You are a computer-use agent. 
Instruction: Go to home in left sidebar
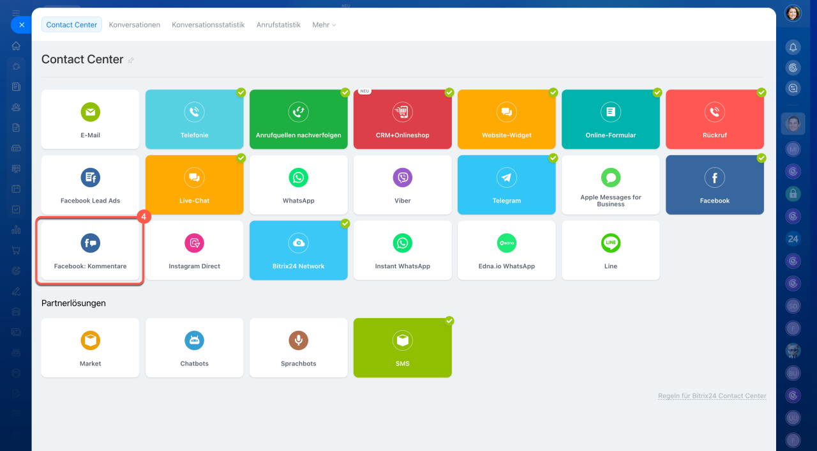point(16,46)
